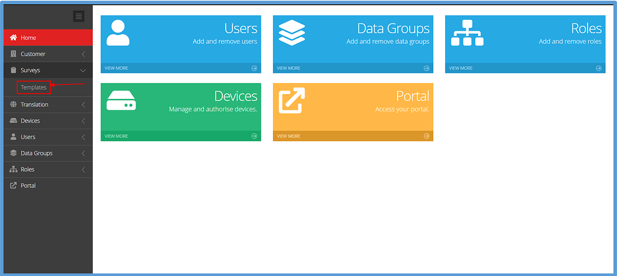Toggle the hamburger sidebar menu button

click(x=79, y=16)
